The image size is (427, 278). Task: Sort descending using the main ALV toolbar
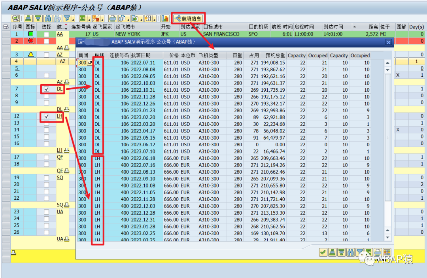(38, 19)
